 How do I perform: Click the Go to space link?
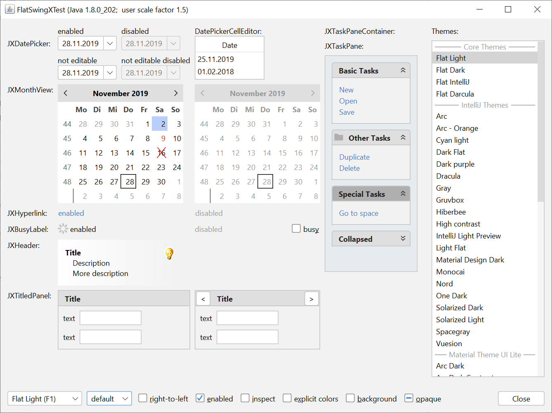click(x=359, y=213)
